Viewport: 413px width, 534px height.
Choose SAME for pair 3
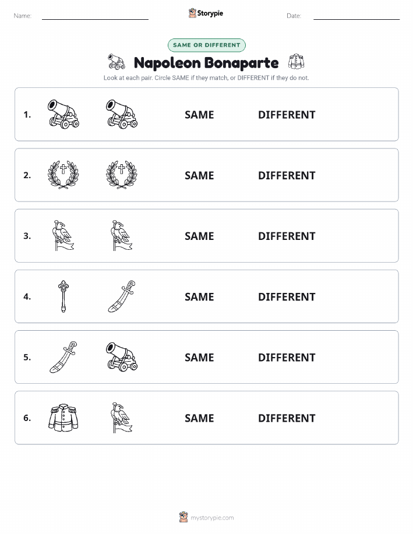199,236
